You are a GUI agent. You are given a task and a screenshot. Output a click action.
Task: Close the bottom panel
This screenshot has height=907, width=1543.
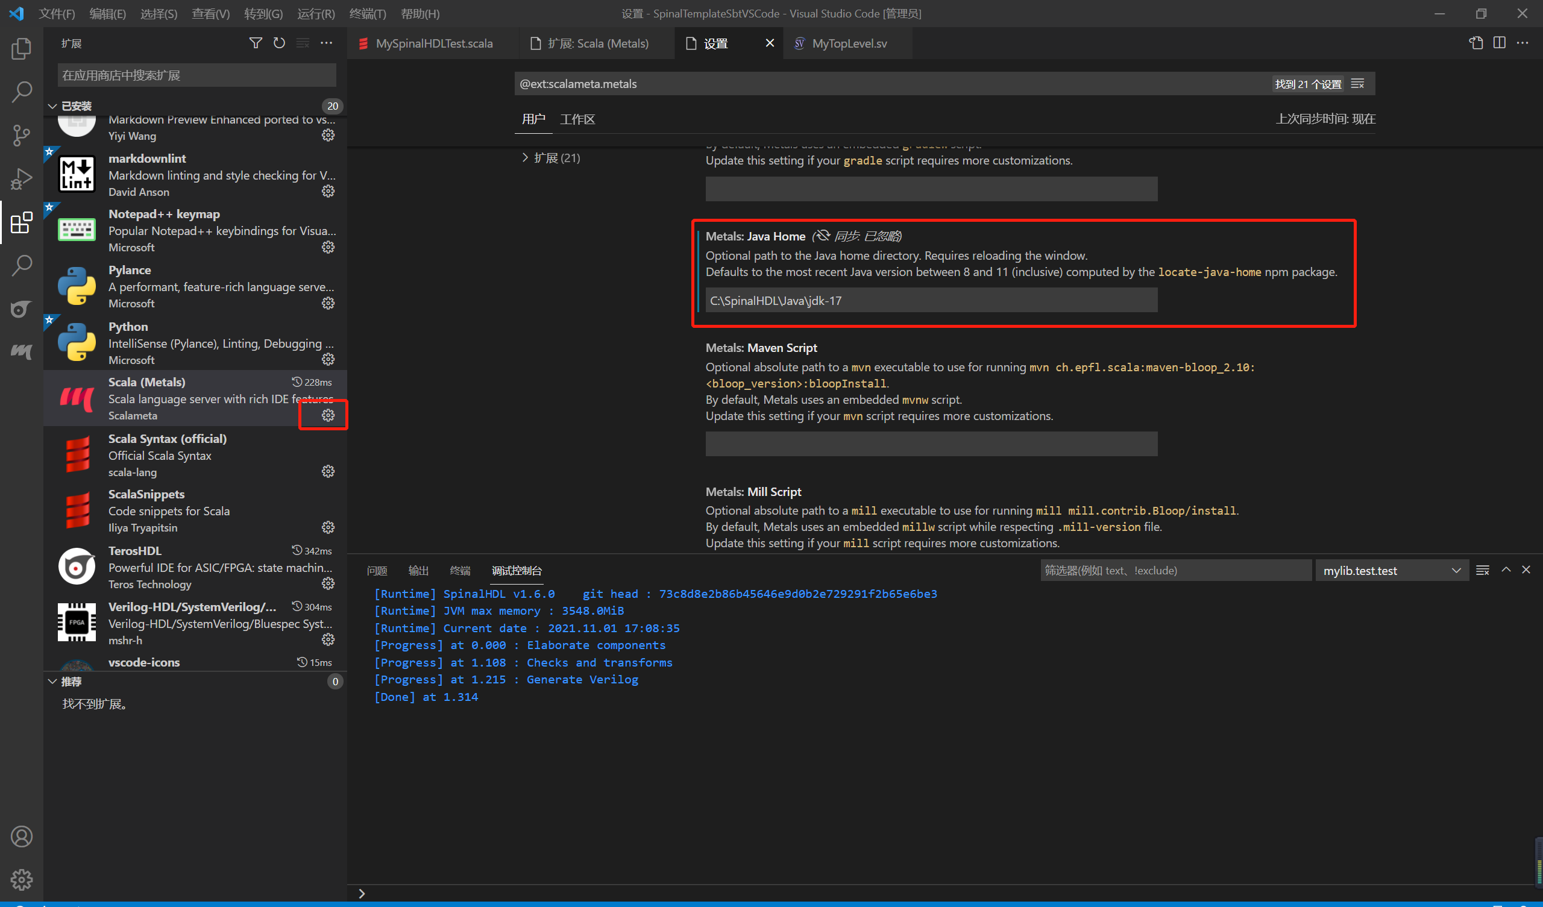click(x=1526, y=570)
